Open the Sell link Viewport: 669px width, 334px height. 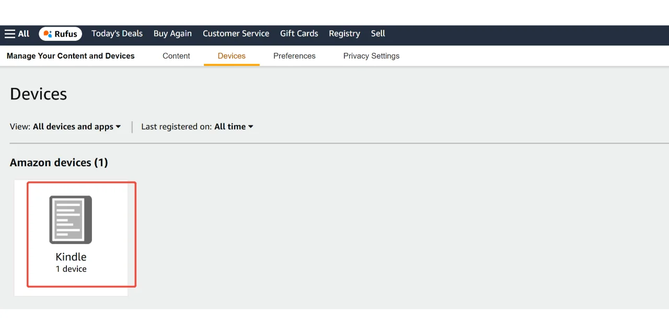click(378, 33)
